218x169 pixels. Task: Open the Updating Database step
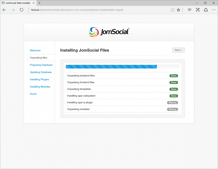[x=41, y=72]
